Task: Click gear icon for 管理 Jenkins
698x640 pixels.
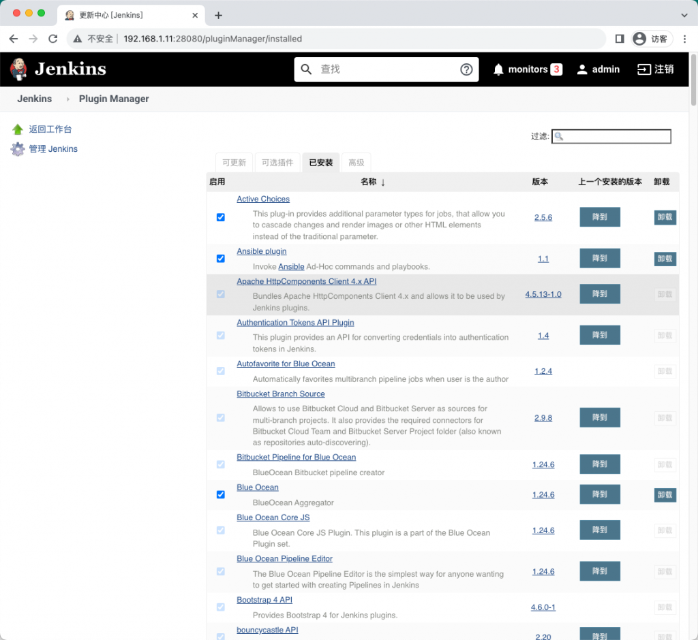Action: [18, 149]
